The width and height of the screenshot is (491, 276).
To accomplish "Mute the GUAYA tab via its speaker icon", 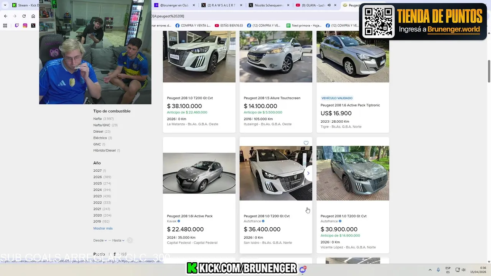I will [x=329, y=5].
